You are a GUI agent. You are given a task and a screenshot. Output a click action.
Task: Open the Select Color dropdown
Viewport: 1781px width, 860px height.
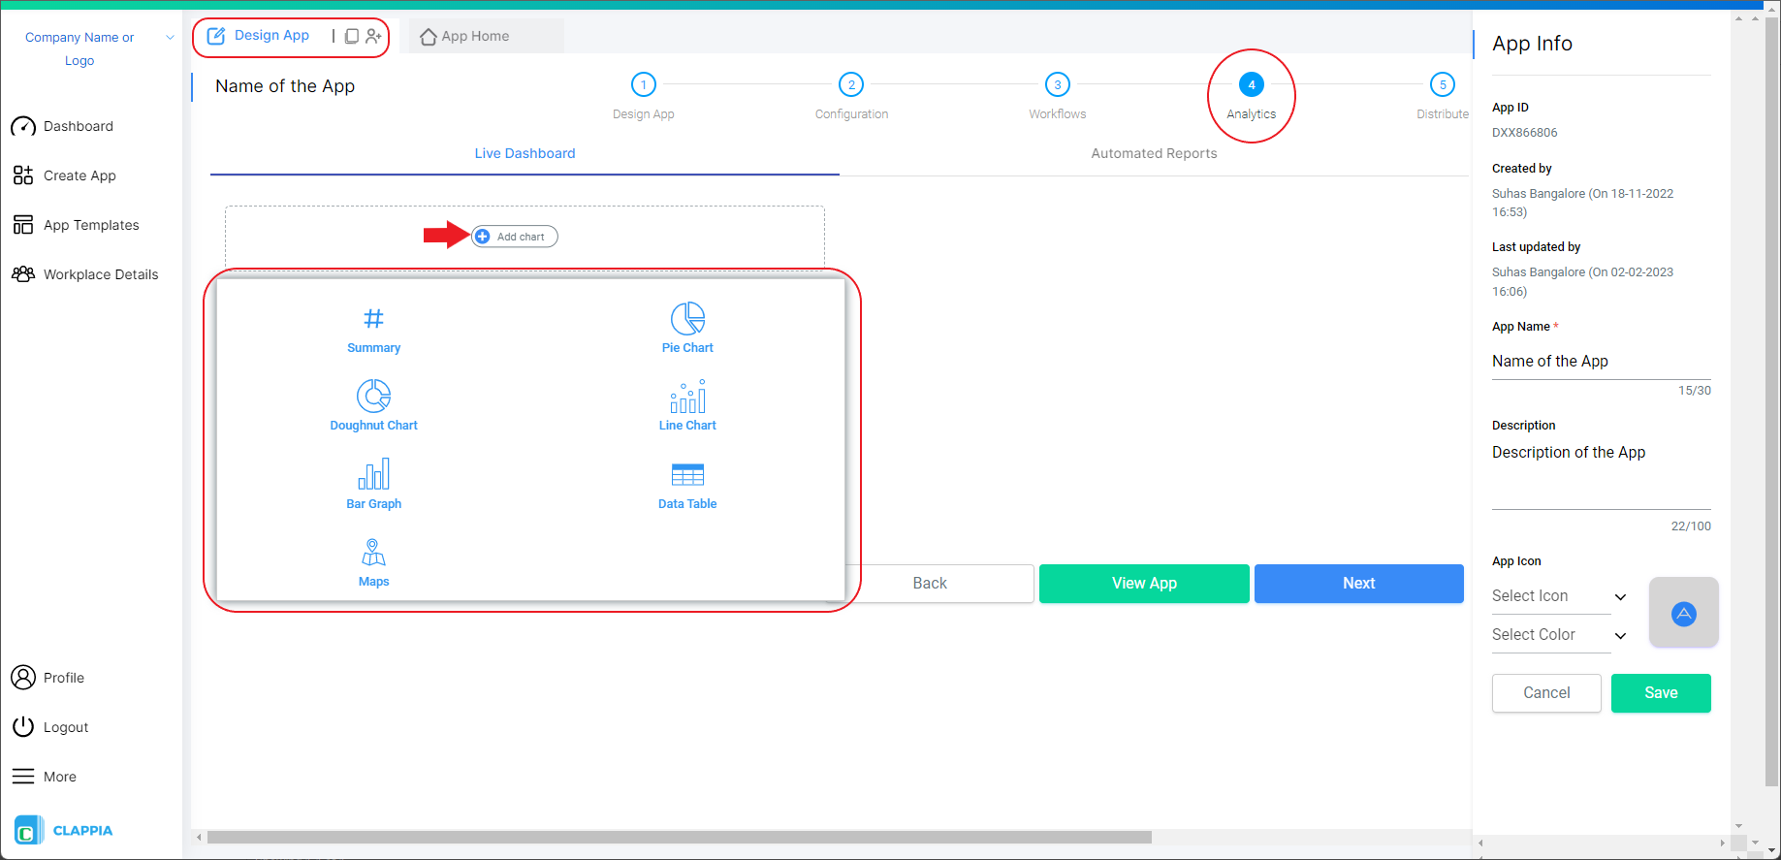pos(1559,635)
